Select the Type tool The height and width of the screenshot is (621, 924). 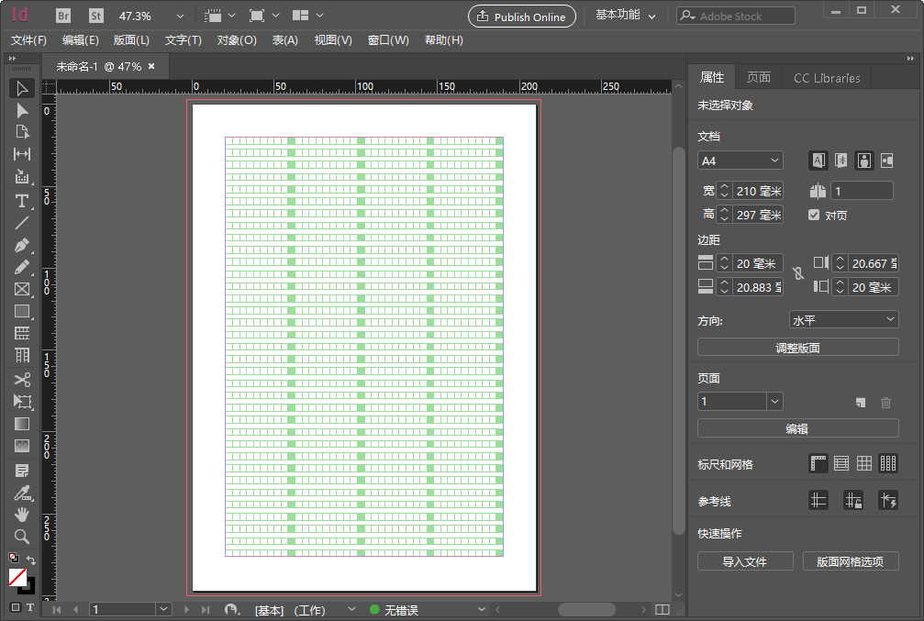[22, 201]
